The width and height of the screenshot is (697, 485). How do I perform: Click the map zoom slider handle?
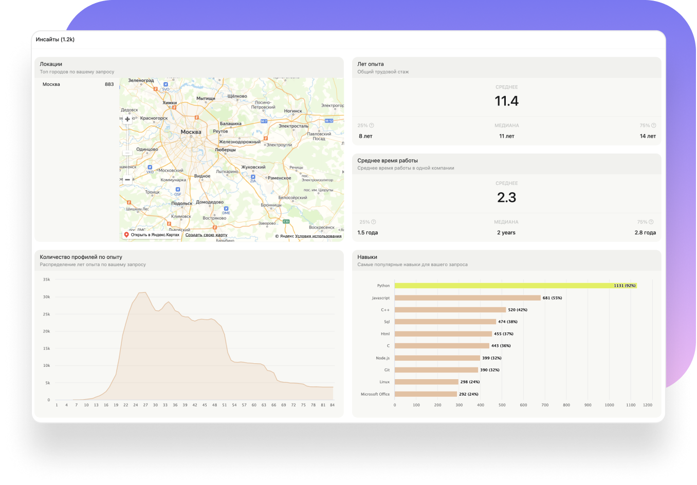coord(127,153)
